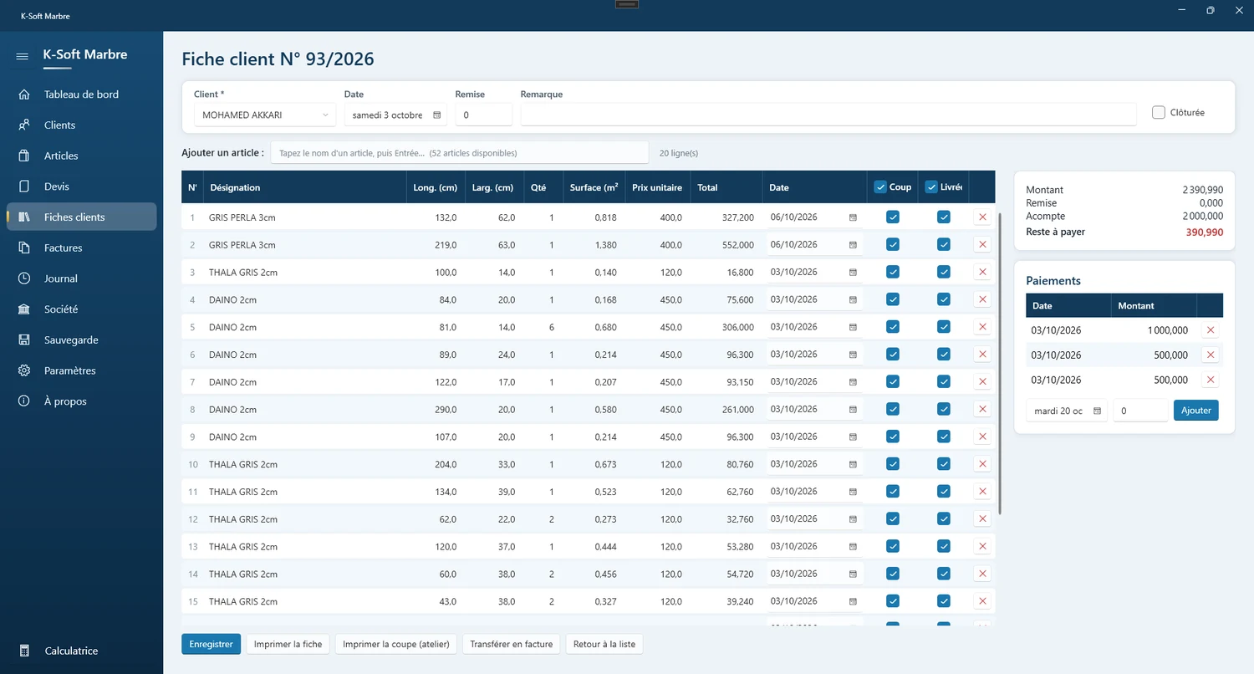Open the date picker icon for row 10
Image resolution: width=1254 pixels, height=674 pixels.
853,464
